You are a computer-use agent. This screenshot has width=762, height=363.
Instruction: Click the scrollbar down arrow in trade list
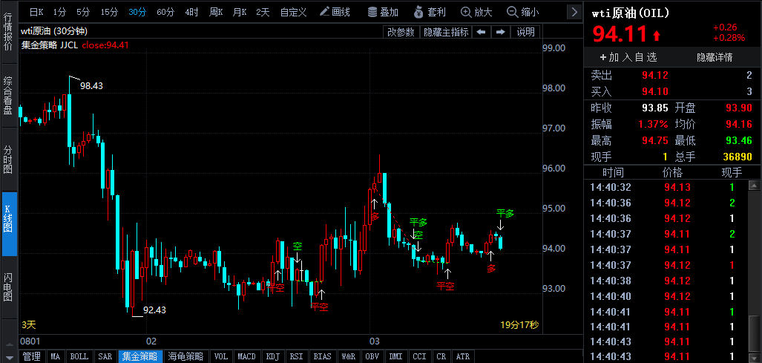click(x=754, y=357)
